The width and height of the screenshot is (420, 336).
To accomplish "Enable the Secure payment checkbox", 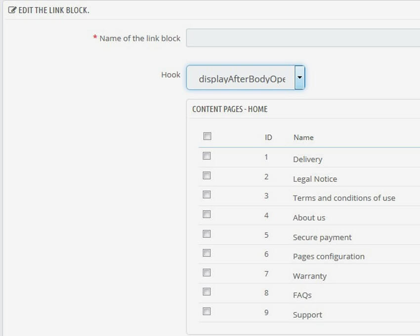I will tap(207, 234).
